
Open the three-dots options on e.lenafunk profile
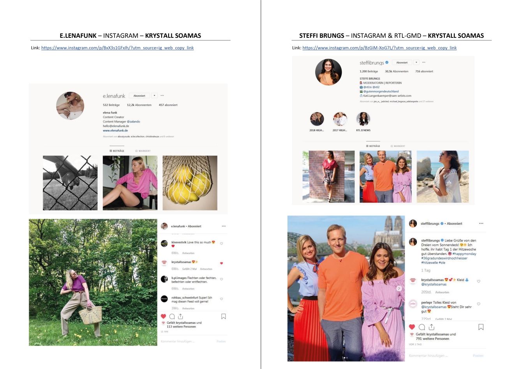coord(162,95)
